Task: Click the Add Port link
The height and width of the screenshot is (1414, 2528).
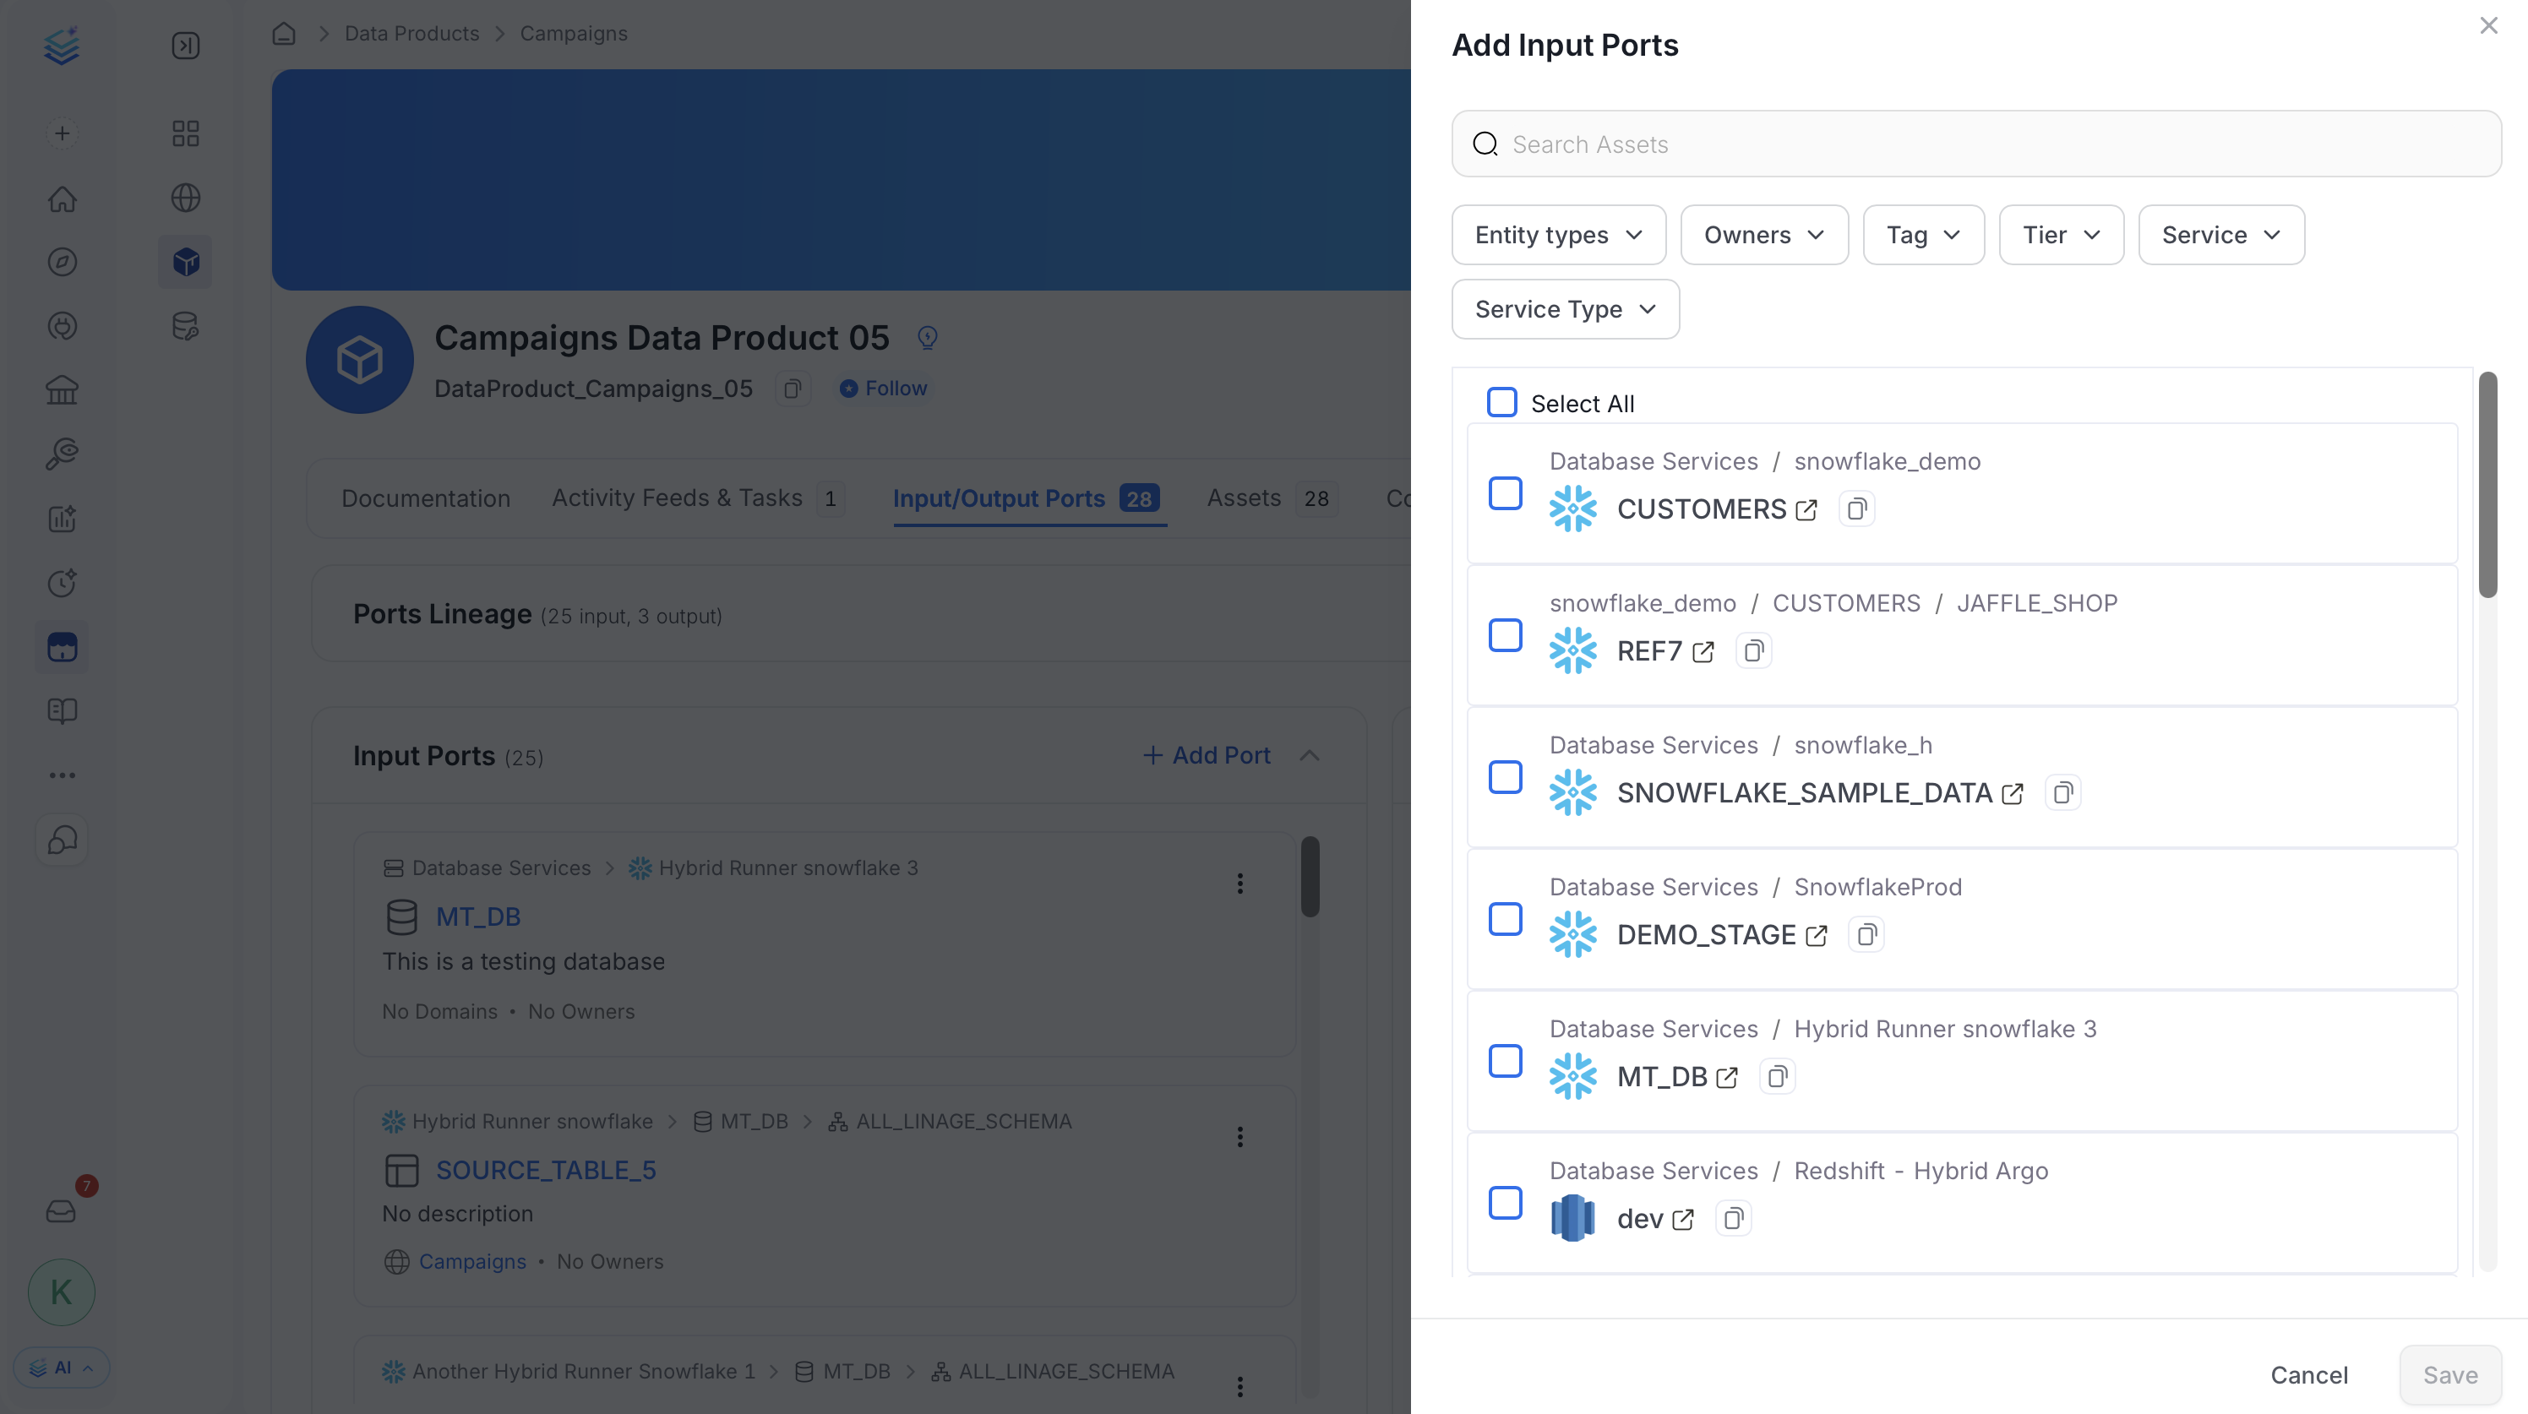Action: 1206,756
